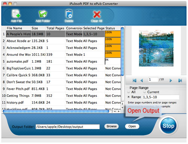Click the Output Folder path field
This screenshot has height=144, width=188.
(x=68, y=127)
